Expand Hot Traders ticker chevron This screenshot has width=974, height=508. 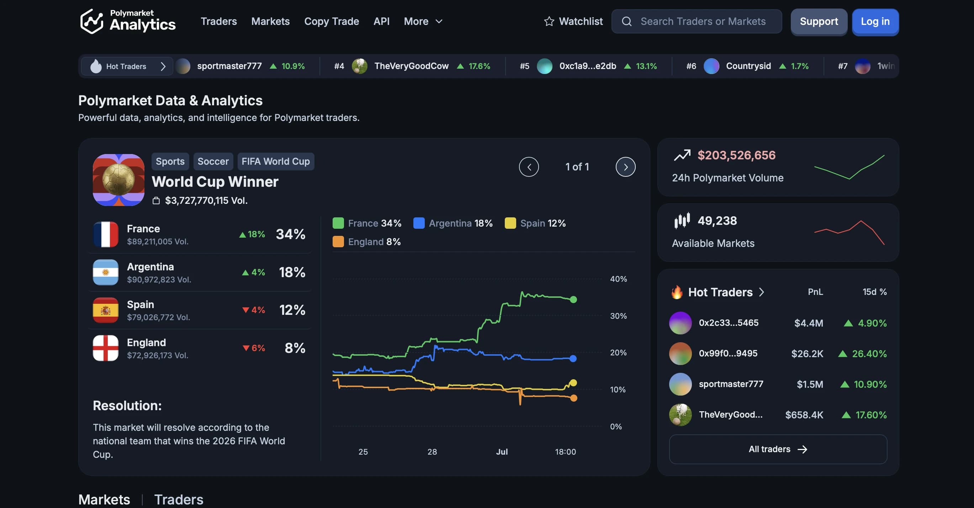click(x=163, y=66)
